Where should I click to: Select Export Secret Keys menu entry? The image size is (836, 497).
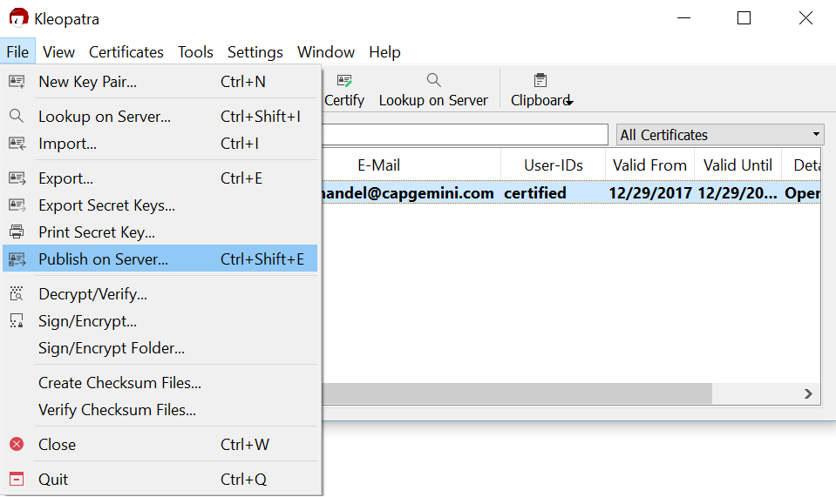click(x=106, y=205)
